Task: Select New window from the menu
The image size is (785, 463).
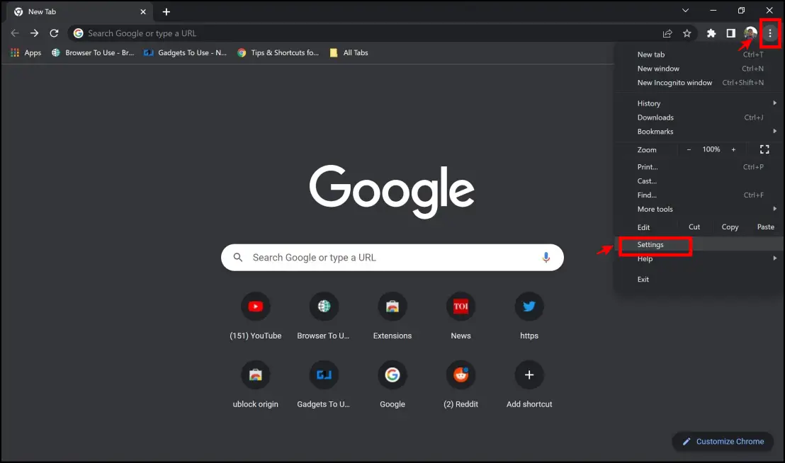Action: [699, 69]
